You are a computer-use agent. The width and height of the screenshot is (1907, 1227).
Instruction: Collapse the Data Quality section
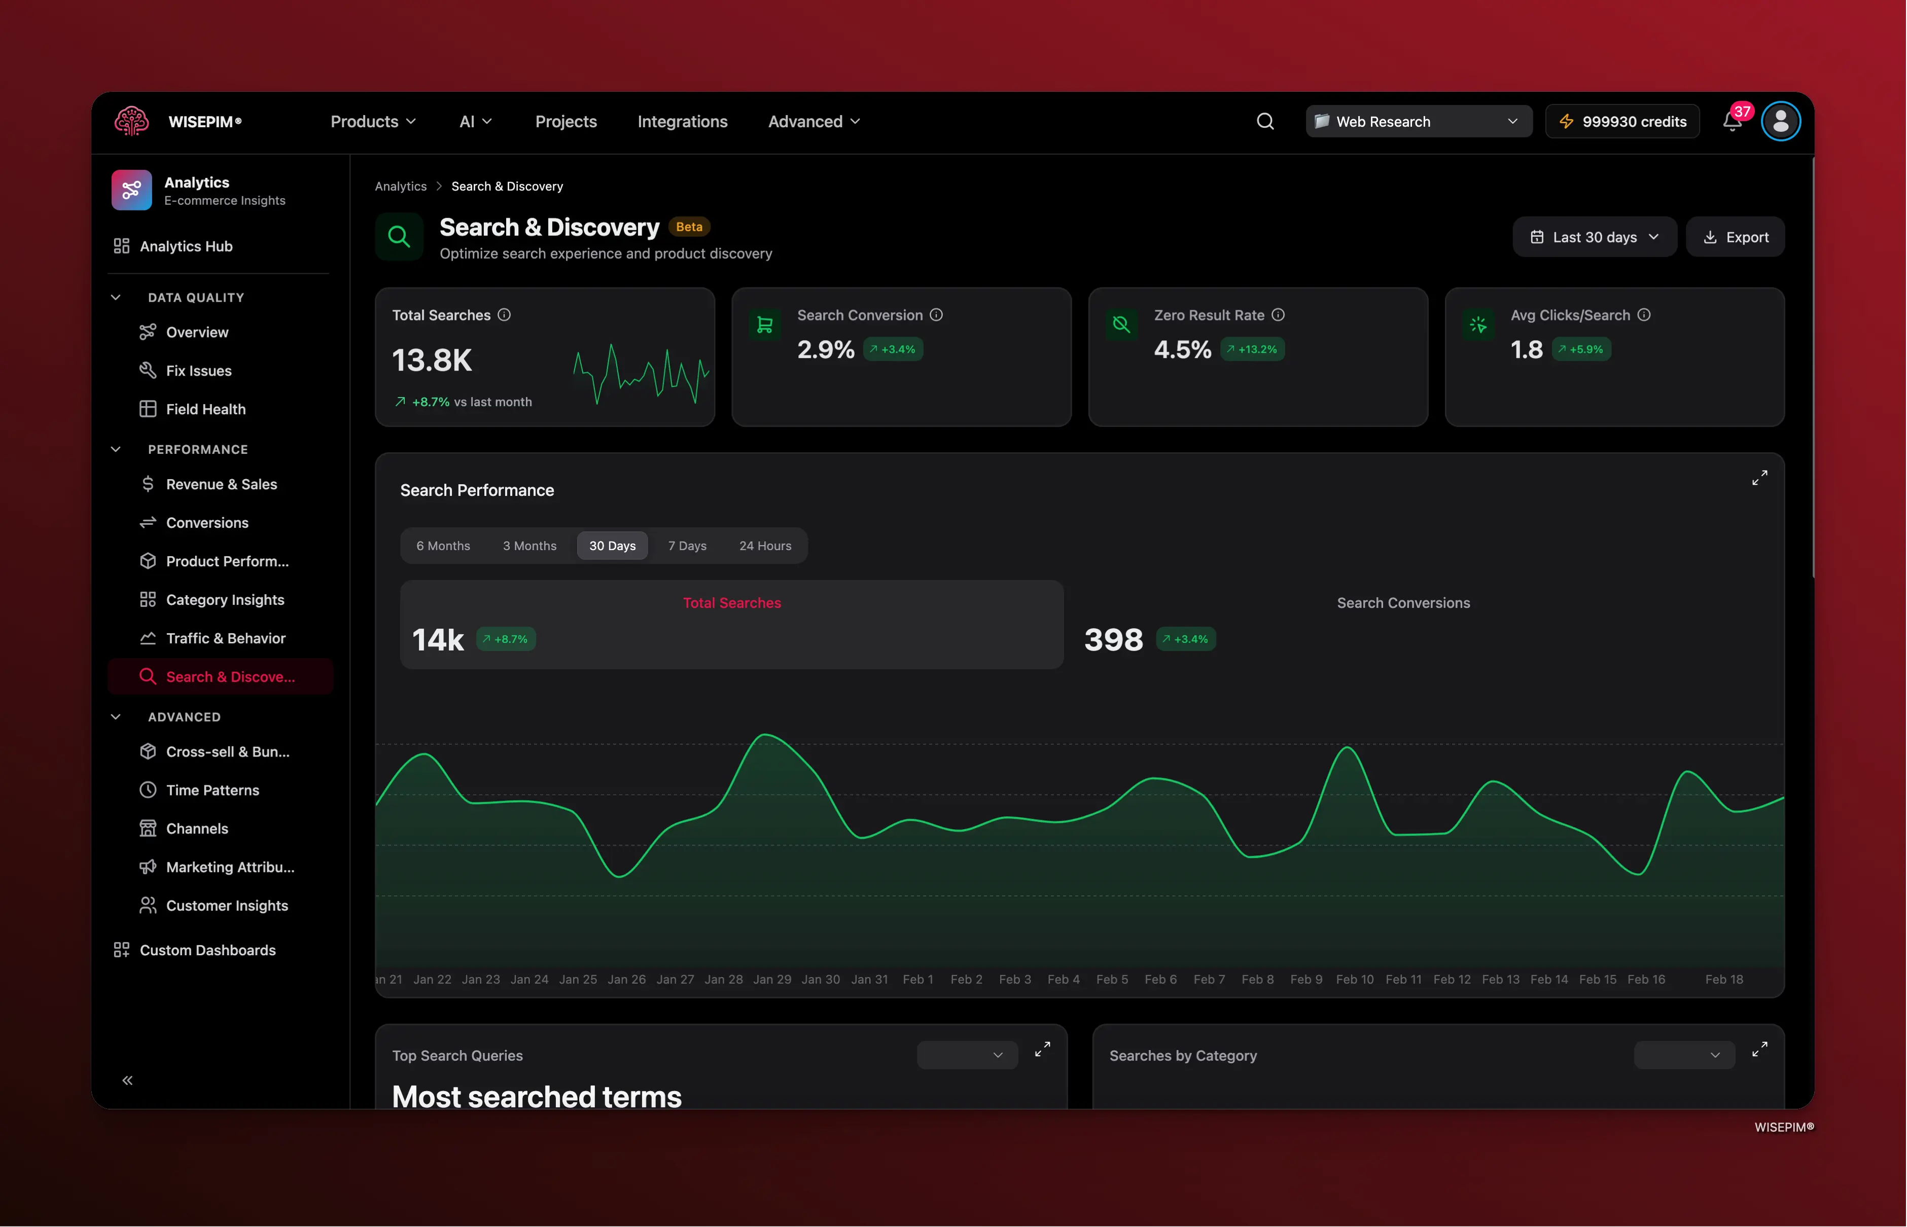coord(116,297)
